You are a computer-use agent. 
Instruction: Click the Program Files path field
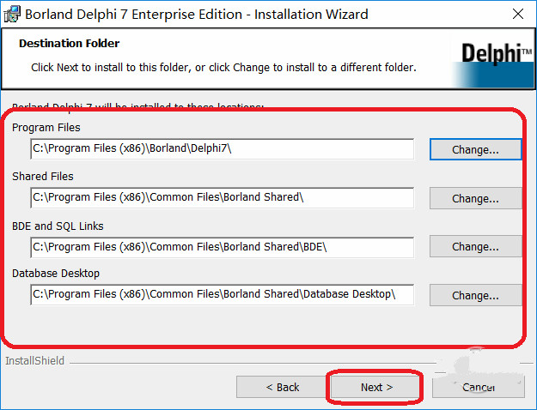coord(223,148)
